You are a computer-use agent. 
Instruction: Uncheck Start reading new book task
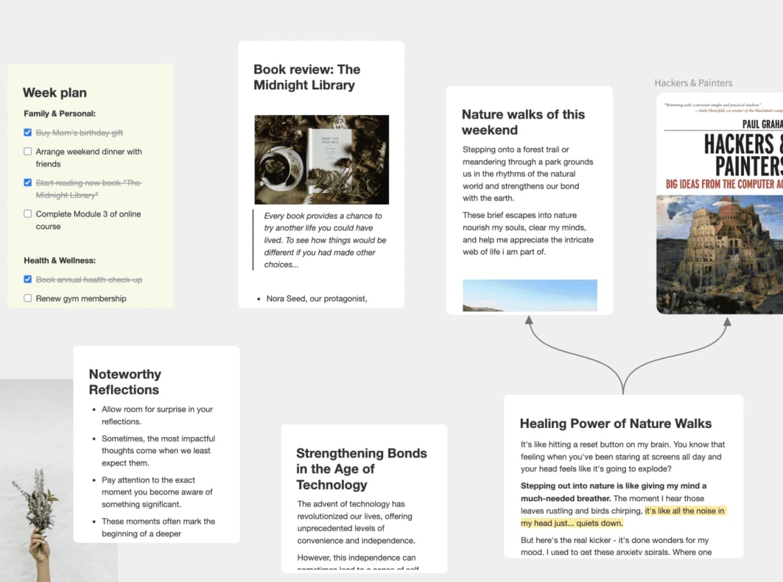pyautogui.click(x=27, y=183)
